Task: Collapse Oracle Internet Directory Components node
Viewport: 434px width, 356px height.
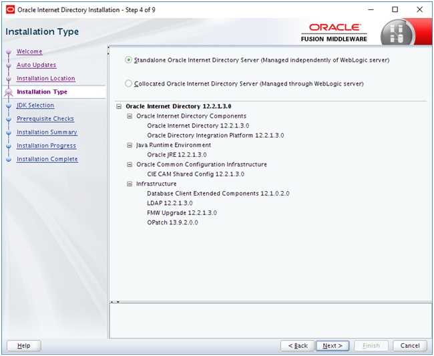Action: click(x=130, y=116)
